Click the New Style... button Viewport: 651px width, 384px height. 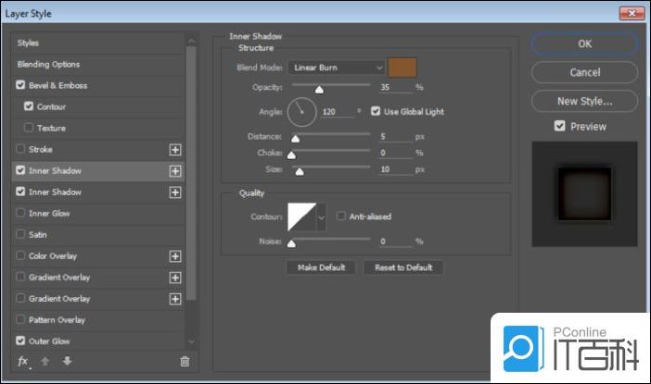pos(584,101)
